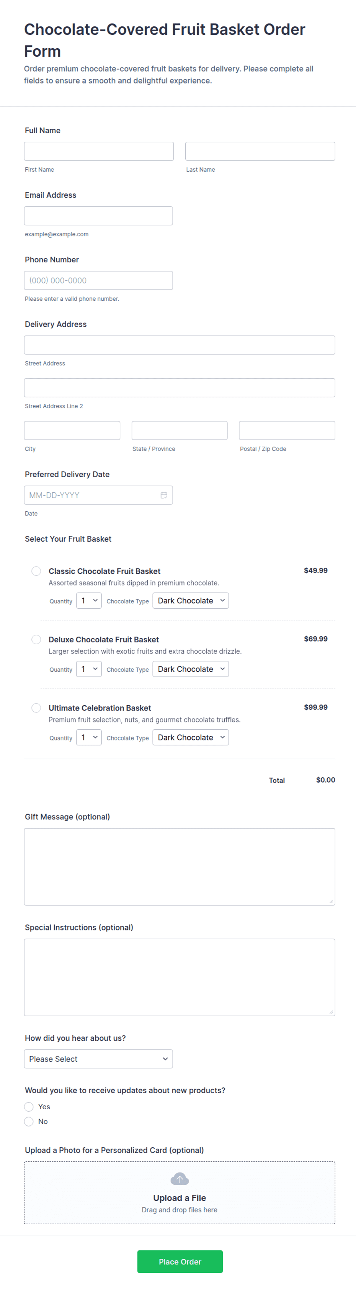Click the Special Instructions text area
356x1292 pixels.
coord(180,977)
